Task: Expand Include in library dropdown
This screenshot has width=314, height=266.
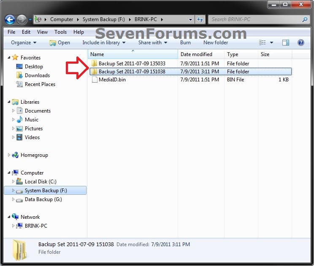Action: pyautogui.click(x=104, y=43)
